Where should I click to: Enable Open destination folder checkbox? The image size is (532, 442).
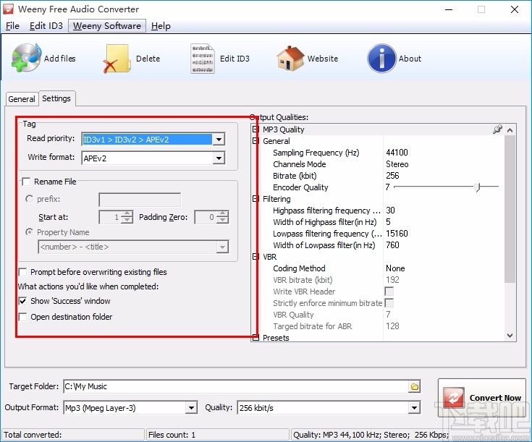(x=22, y=317)
